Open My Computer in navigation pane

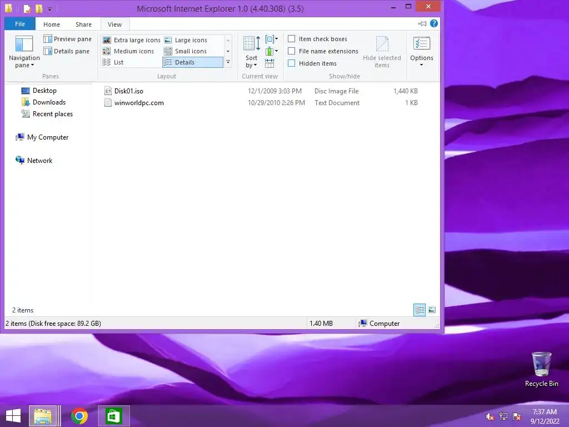point(42,137)
